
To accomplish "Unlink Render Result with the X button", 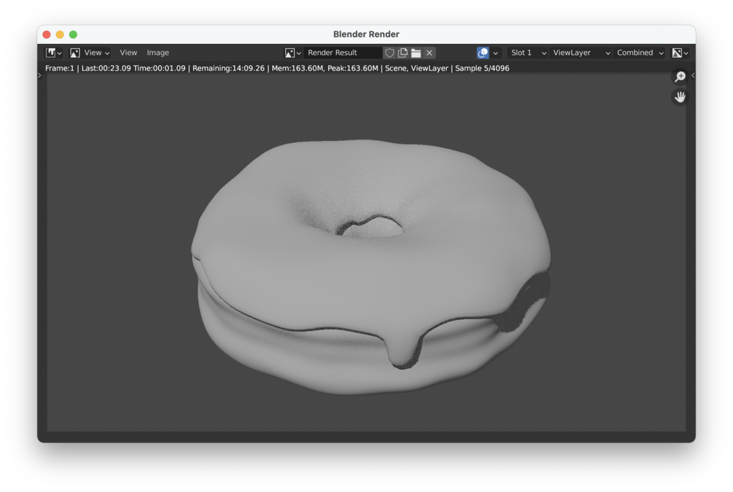I will pyautogui.click(x=428, y=53).
